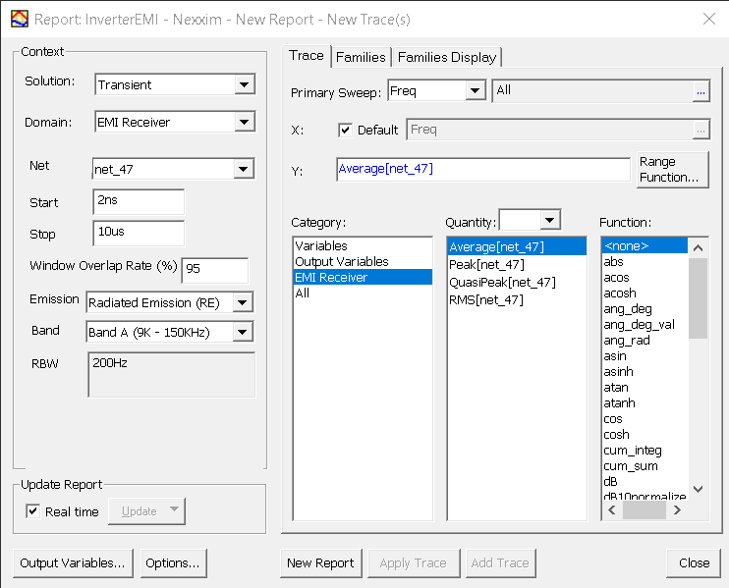
Task: Click the Function list scroll right arrow
Action: tap(677, 510)
